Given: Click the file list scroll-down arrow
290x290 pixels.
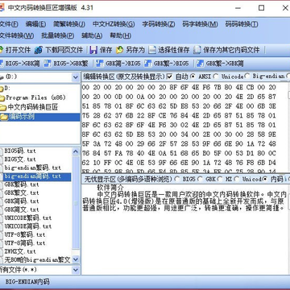Looking at the screenshot, I should coord(76,259).
